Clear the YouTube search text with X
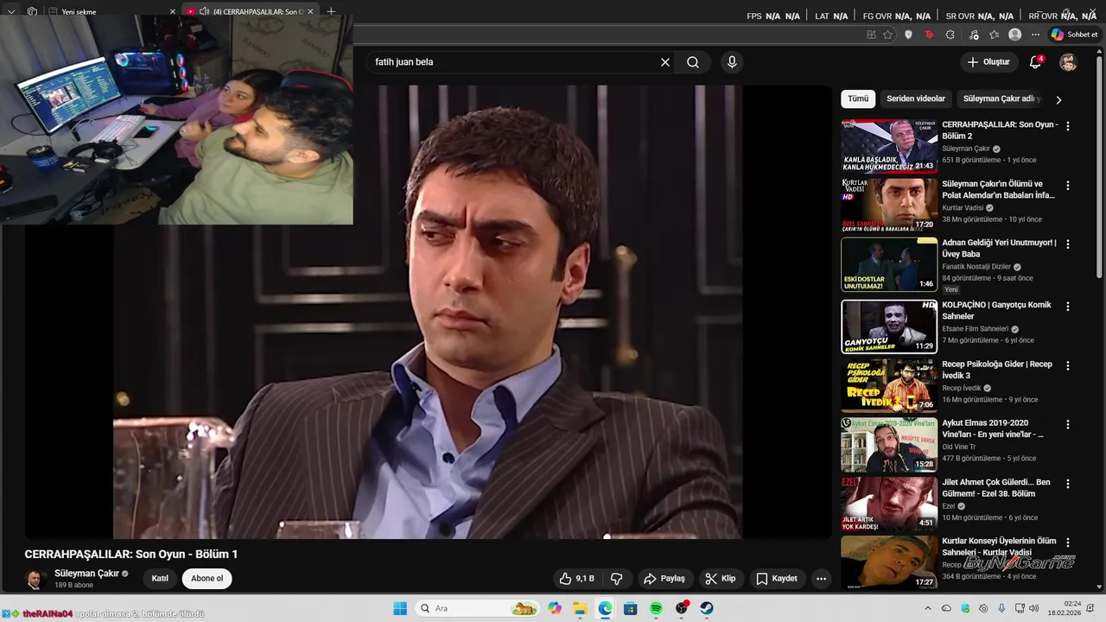 click(x=665, y=62)
